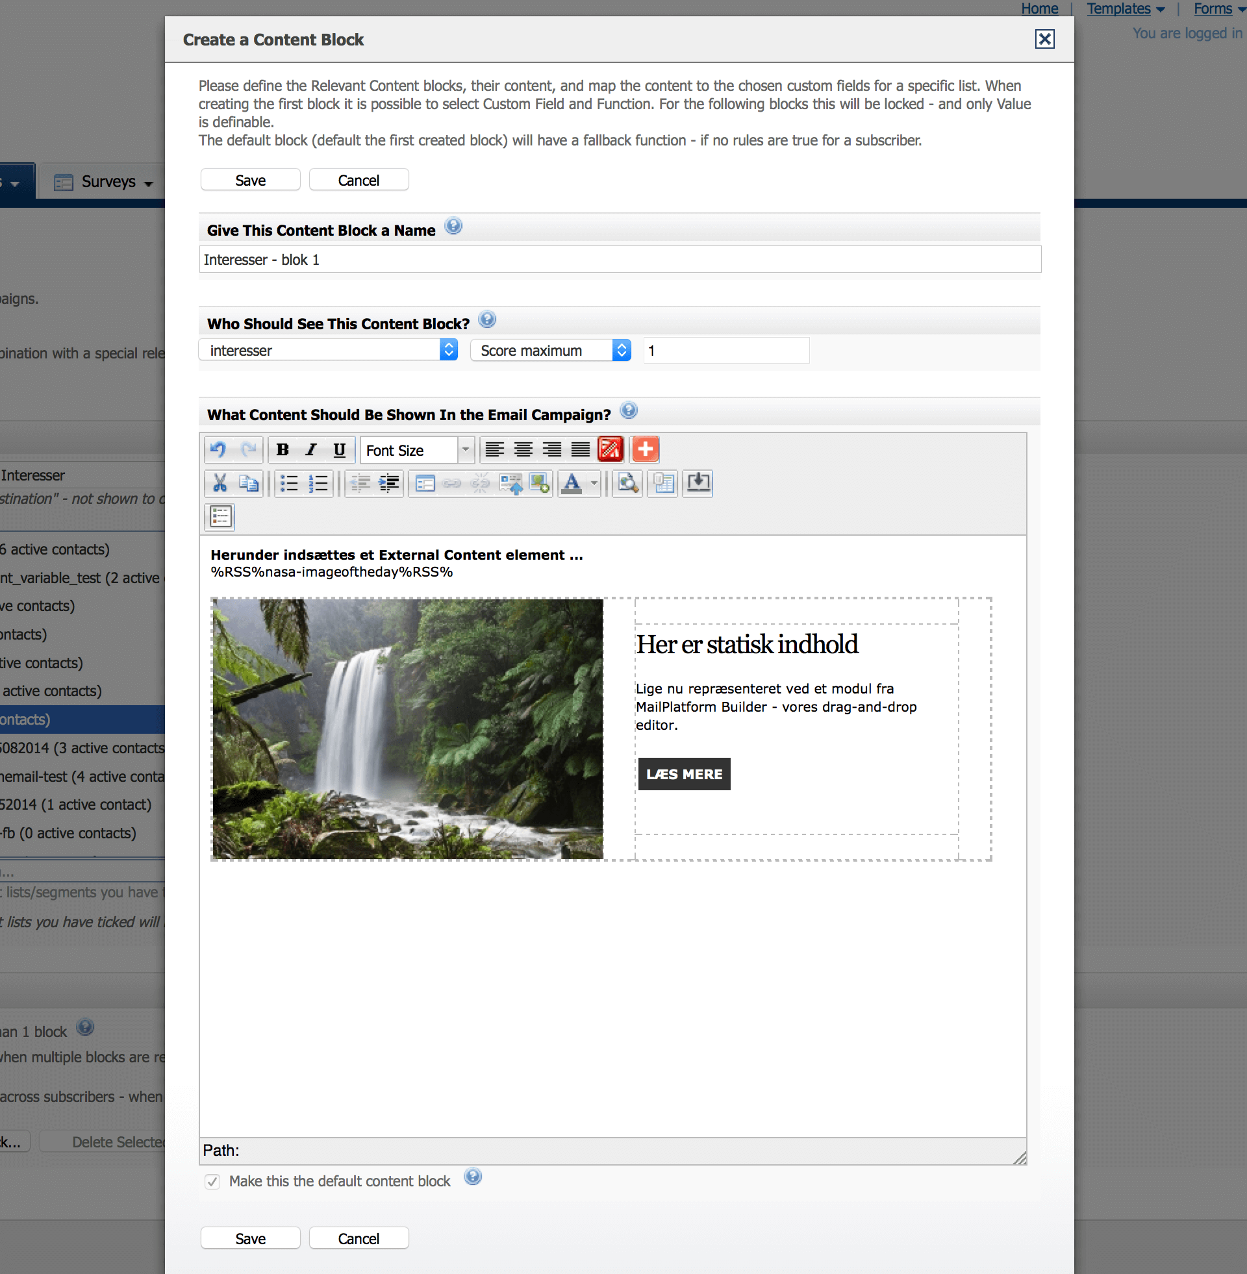Click the content block name input field
This screenshot has height=1274, width=1247.
coord(620,259)
